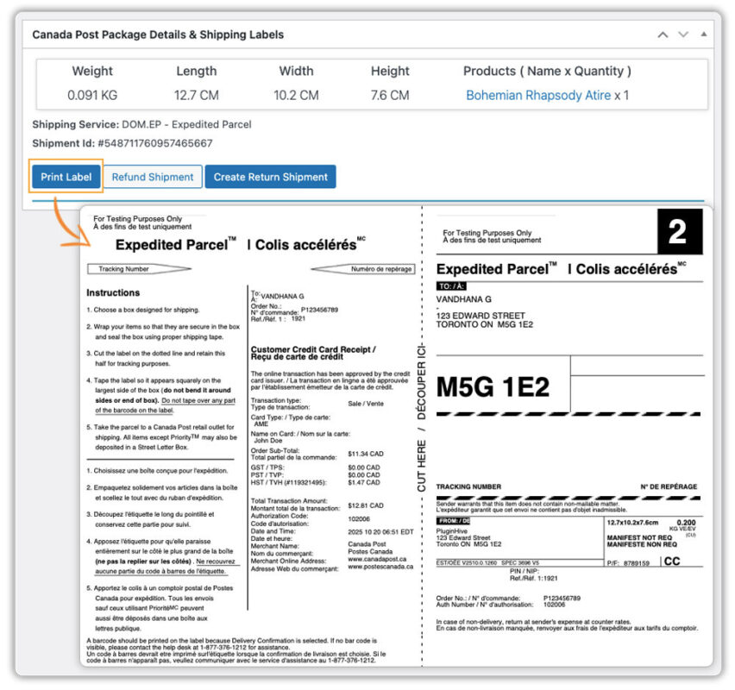Move the panel up with the up chevron
The width and height of the screenshot is (735, 690).
pyautogui.click(x=663, y=34)
